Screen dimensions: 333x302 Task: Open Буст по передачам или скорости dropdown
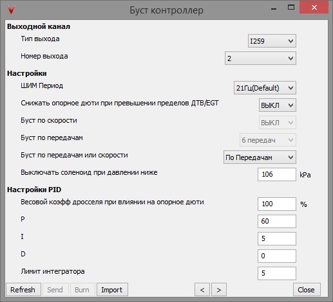[x=260, y=157]
